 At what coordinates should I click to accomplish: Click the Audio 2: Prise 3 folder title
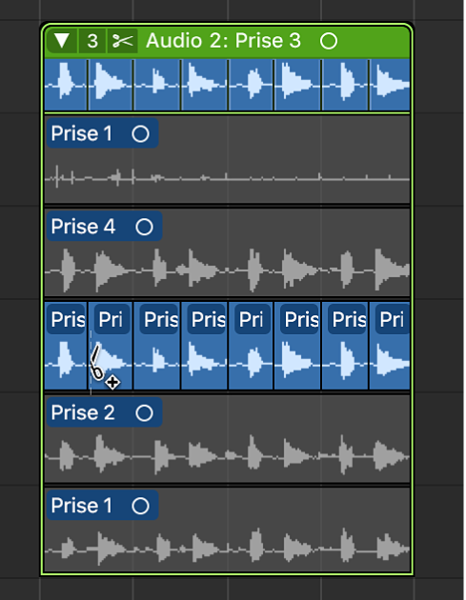pyautogui.click(x=223, y=41)
